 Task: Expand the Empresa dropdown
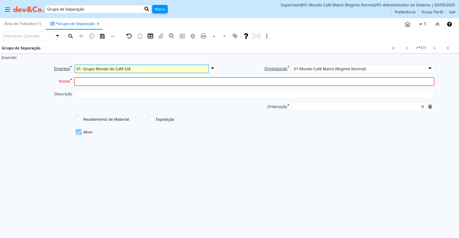point(213,69)
